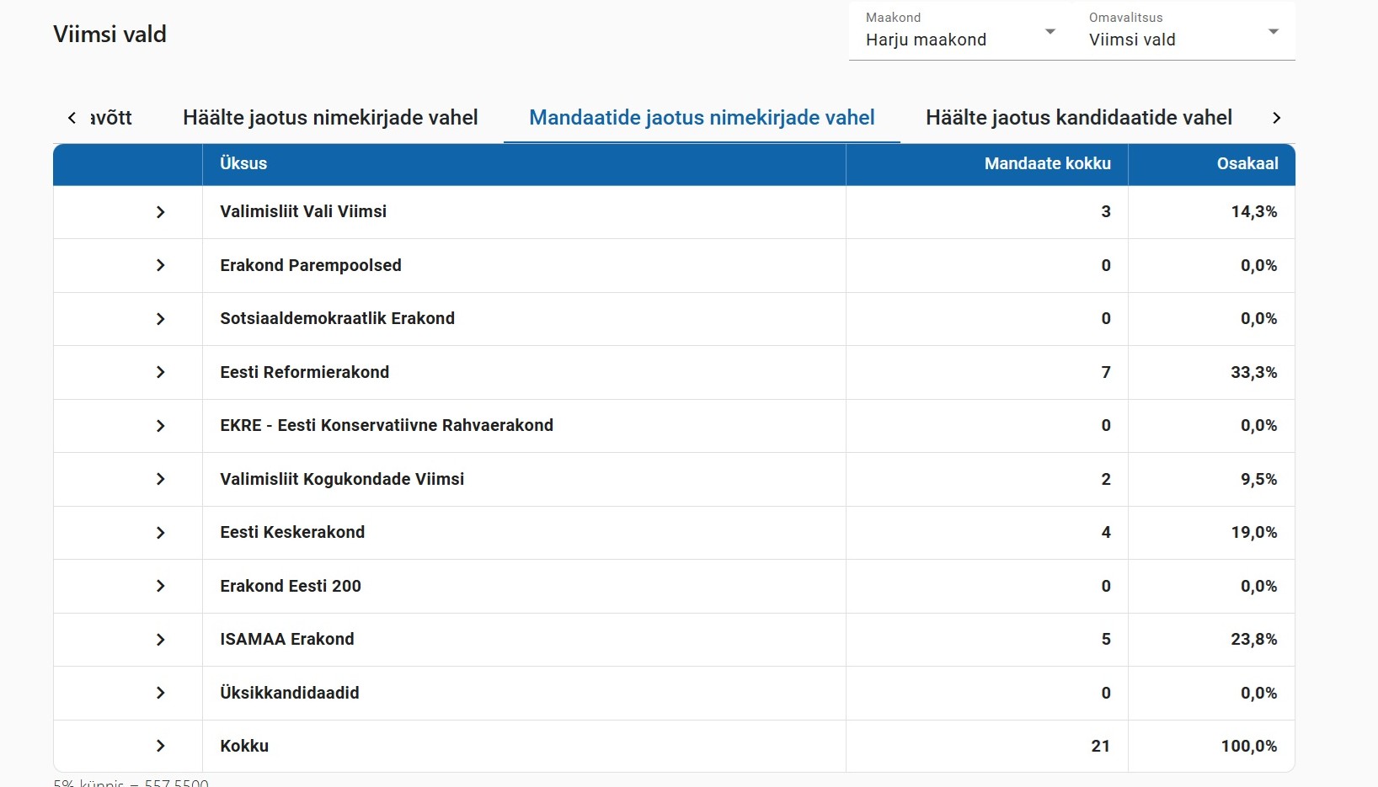Expand the Valimisliit Vali Viimsi row
The width and height of the screenshot is (1378, 787).
160,212
